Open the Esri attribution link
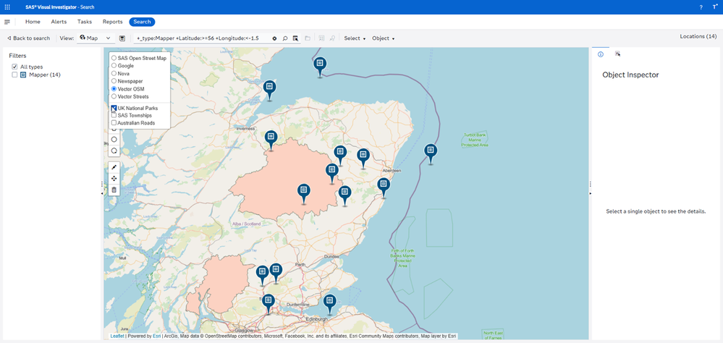Image resolution: width=723 pixels, height=343 pixels. pos(157,336)
